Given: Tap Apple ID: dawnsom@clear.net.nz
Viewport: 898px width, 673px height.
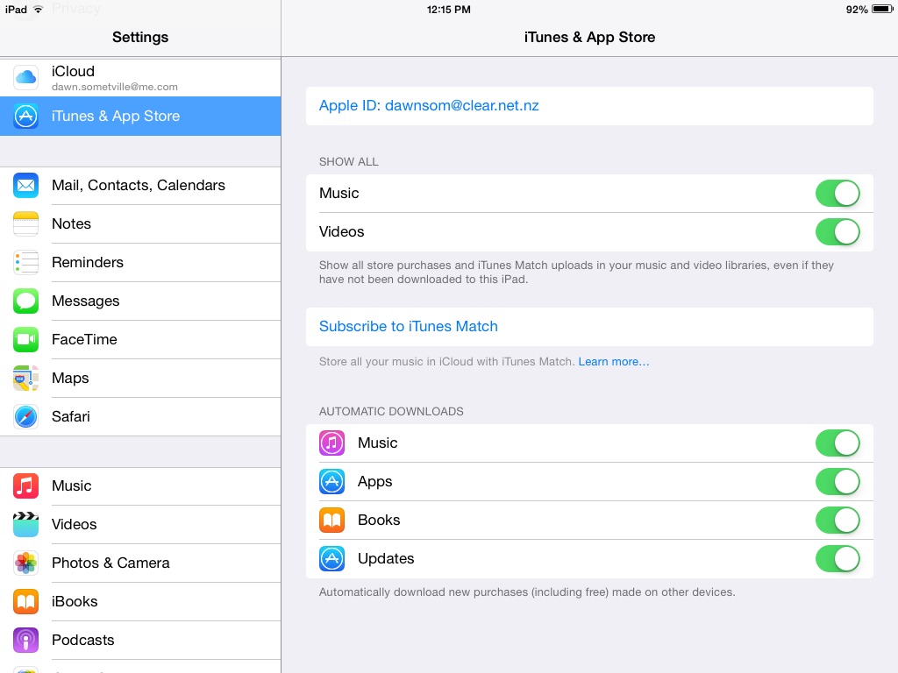Looking at the screenshot, I should click(x=589, y=106).
